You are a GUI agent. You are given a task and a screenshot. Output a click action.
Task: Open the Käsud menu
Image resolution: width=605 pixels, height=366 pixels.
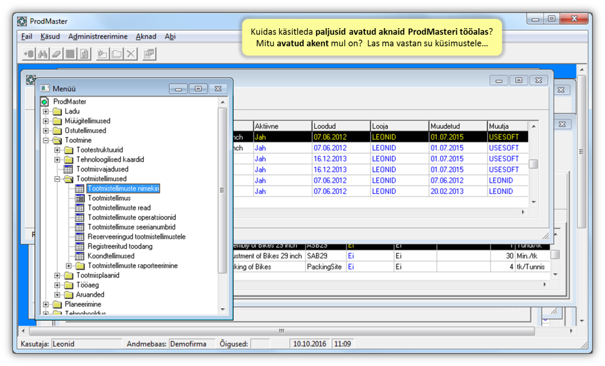click(x=50, y=36)
